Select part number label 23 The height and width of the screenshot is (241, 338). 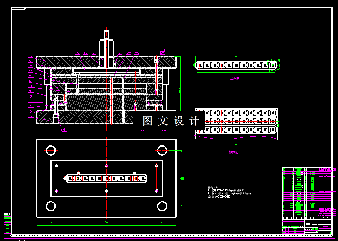pyautogui.click(x=137, y=54)
